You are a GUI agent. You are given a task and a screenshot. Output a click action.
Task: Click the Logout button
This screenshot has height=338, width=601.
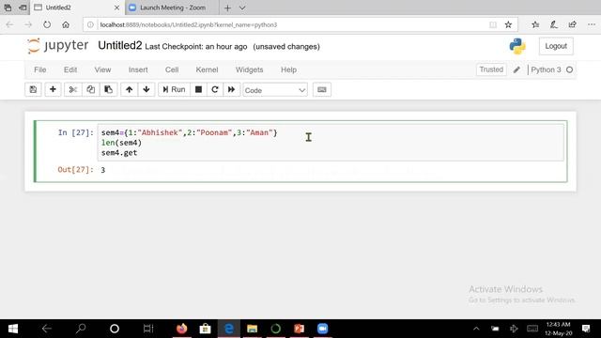pyautogui.click(x=556, y=46)
